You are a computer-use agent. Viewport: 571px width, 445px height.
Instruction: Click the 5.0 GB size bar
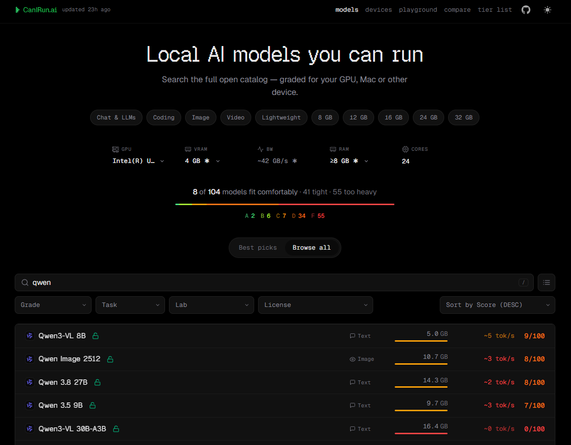pos(421,341)
